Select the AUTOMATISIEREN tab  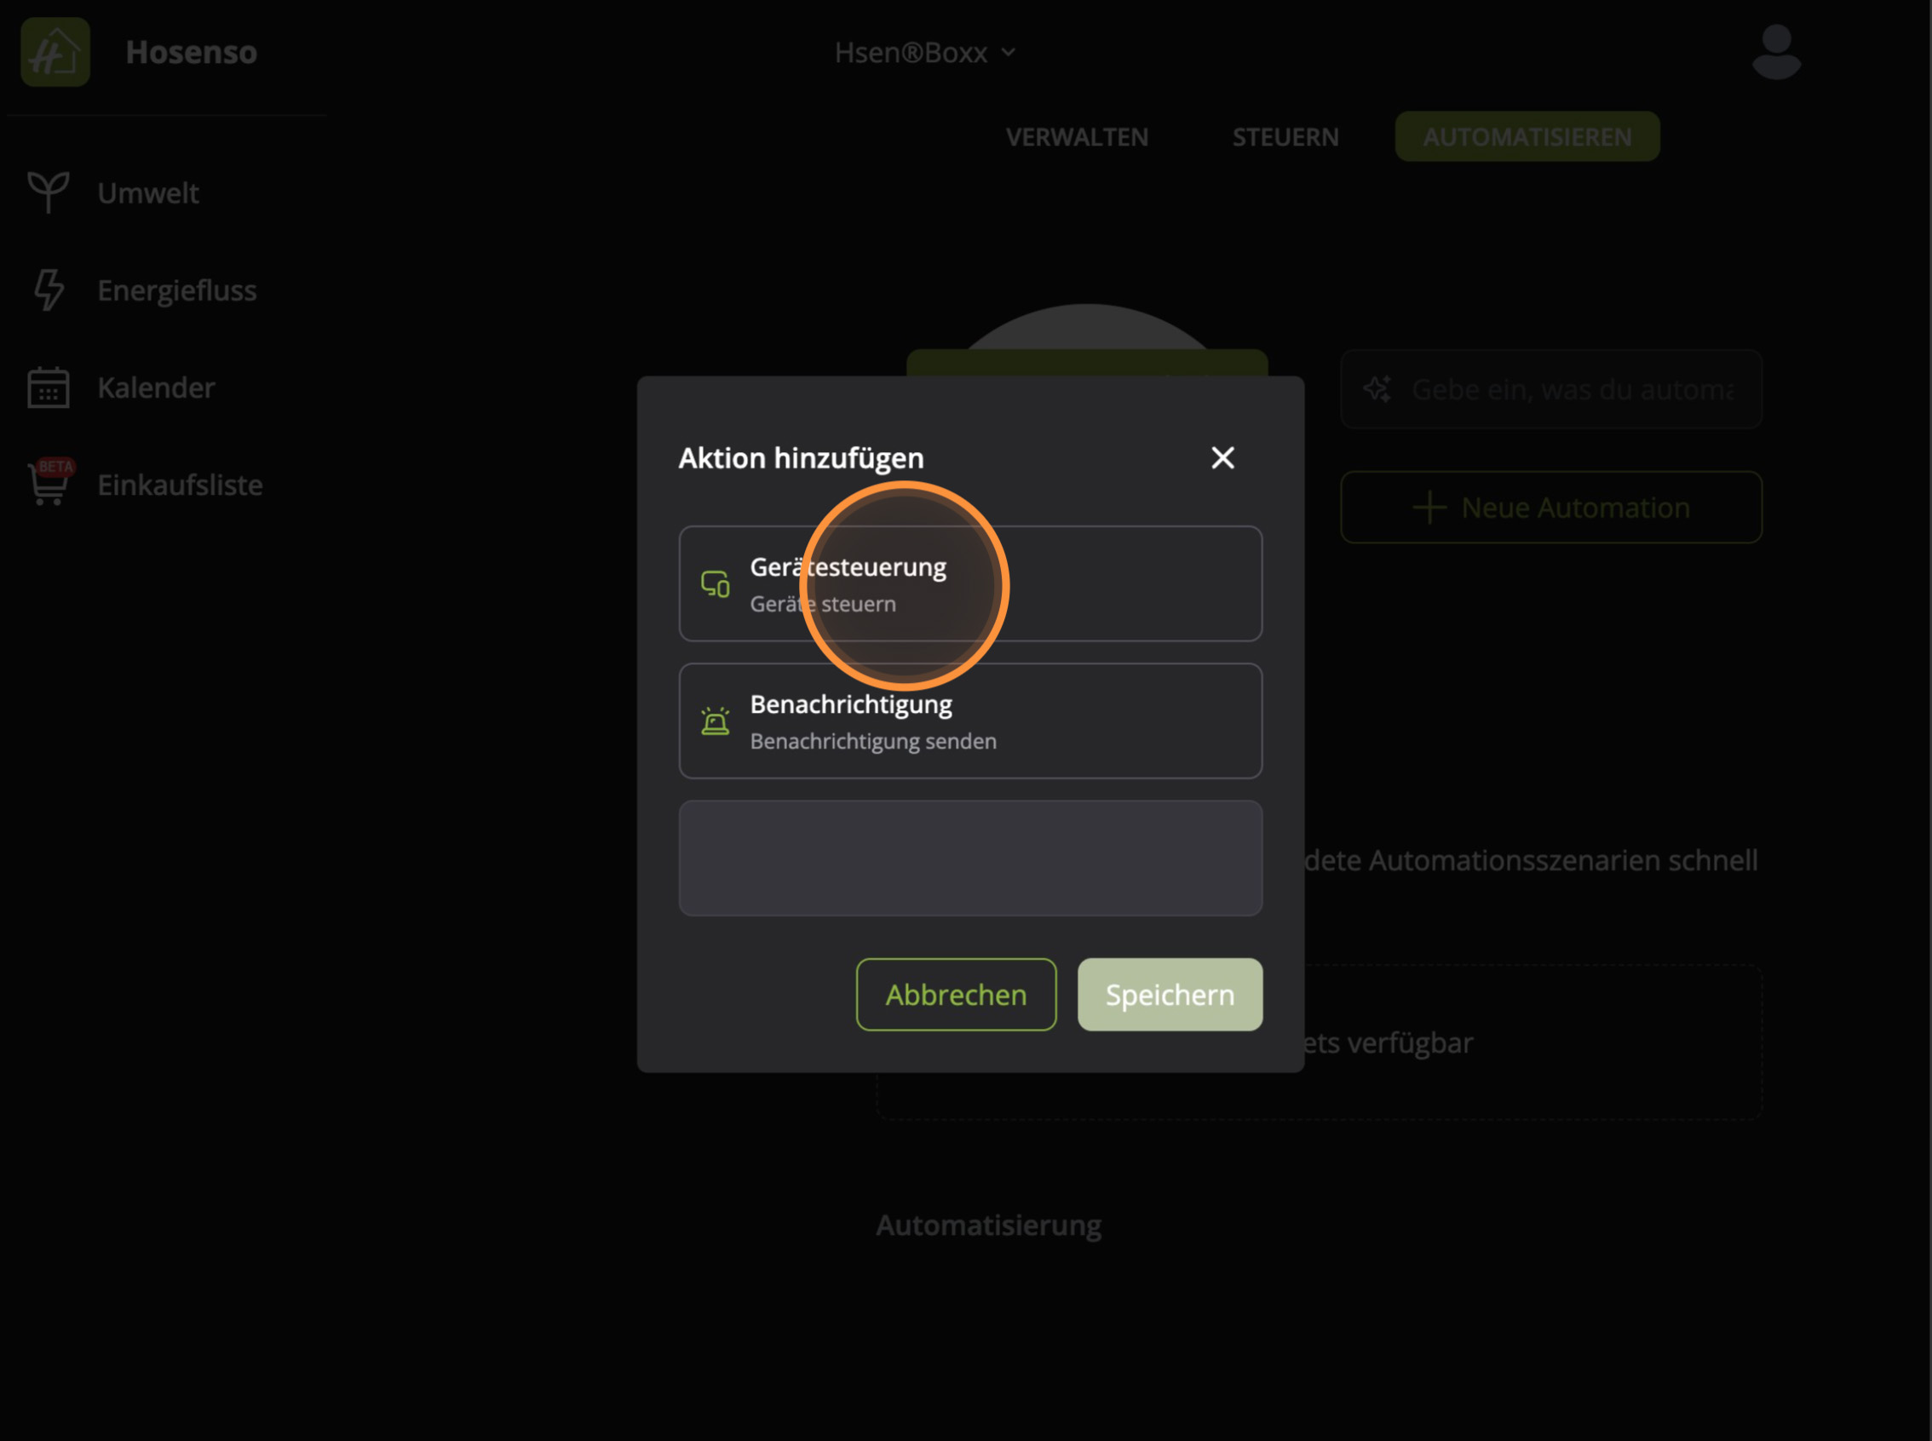[x=1527, y=137]
